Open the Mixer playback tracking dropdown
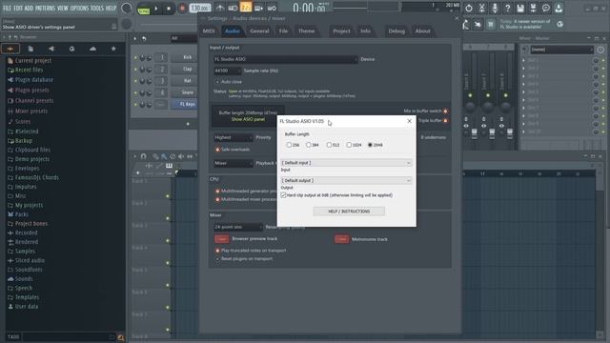The image size is (610, 343). (x=233, y=163)
